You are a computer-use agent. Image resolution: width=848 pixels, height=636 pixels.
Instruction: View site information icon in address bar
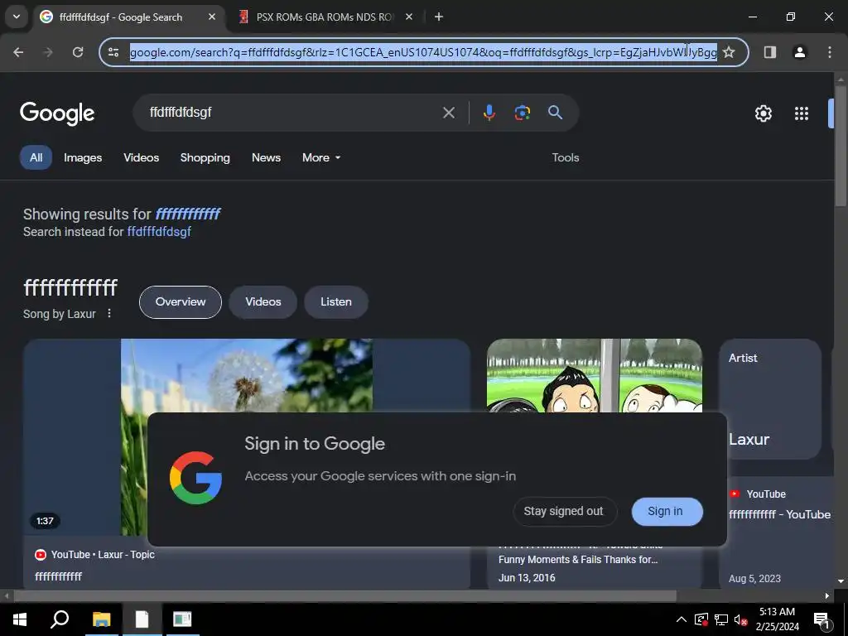click(113, 52)
